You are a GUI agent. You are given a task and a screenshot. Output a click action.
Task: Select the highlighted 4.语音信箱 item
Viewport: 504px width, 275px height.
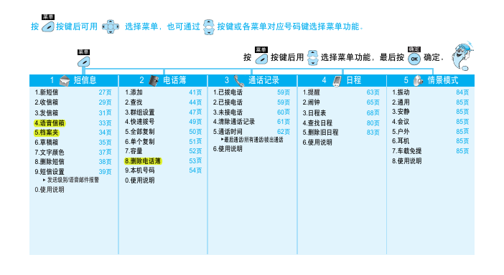click(50, 123)
